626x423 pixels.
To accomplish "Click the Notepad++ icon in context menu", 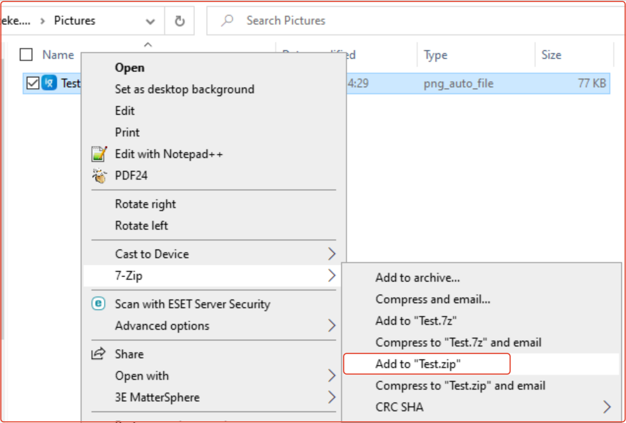I will (99, 154).
